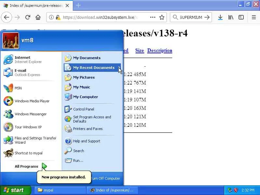Open Shortcut to mypal
The width and height of the screenshot is (260, 195).
31,153
